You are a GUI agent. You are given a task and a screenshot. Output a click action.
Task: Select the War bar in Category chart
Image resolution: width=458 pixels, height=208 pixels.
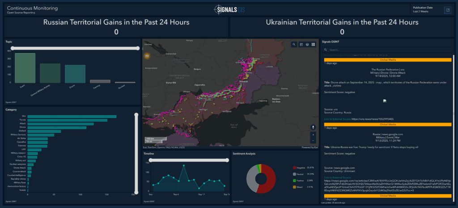(72, 117)
